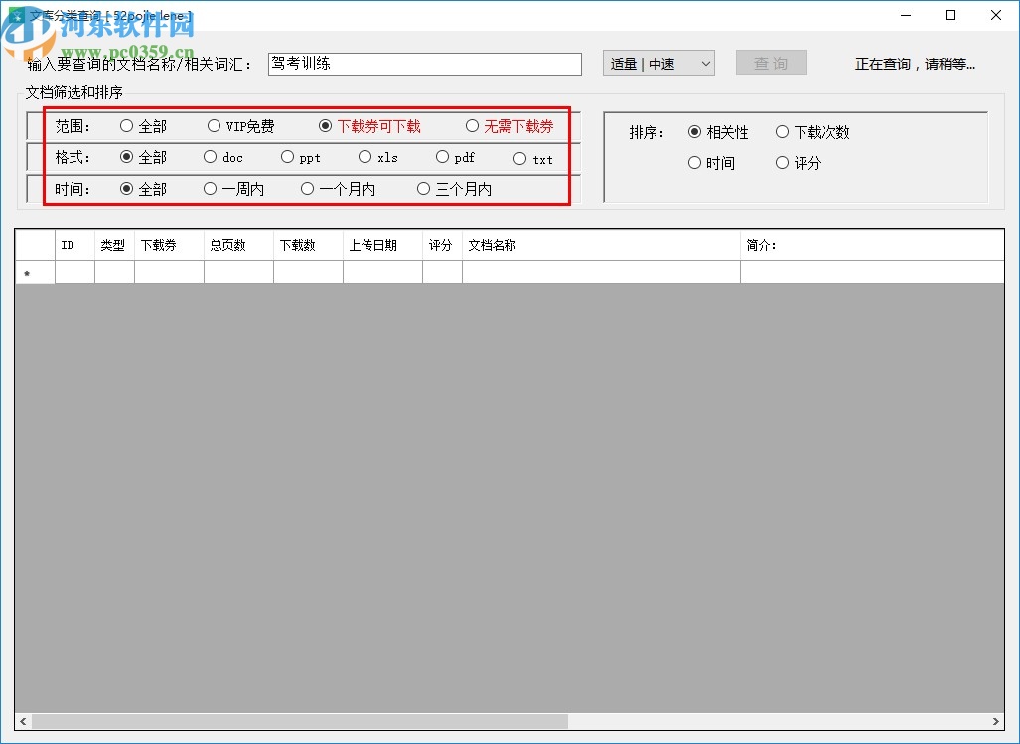
Task: Limit time to 一个月内
Action: coord(338,189)
